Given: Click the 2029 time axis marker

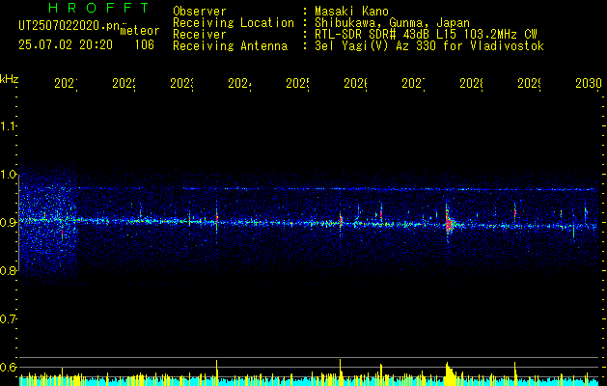Looking at the screenshot, I should pyautogui.click(x=530, y=83).
